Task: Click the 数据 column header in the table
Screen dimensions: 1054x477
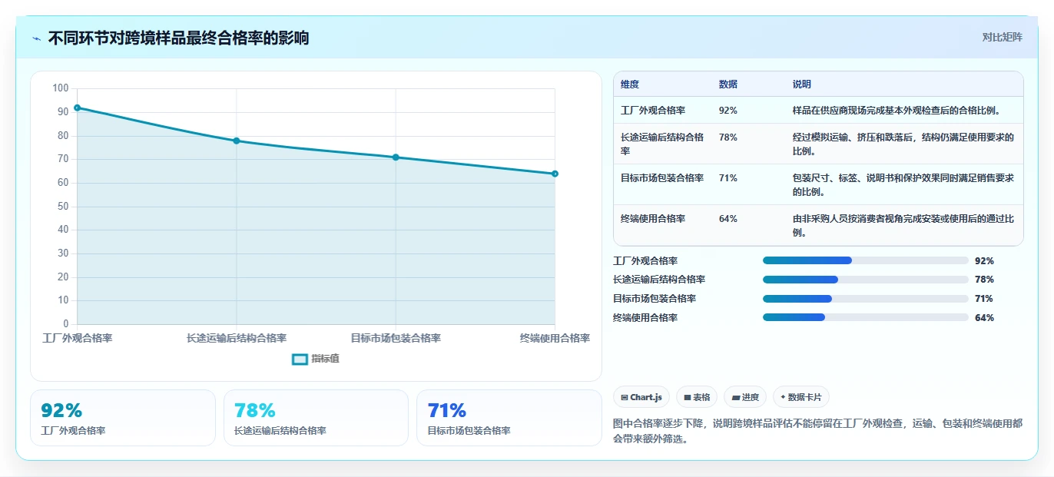Action: pos(728,84)
